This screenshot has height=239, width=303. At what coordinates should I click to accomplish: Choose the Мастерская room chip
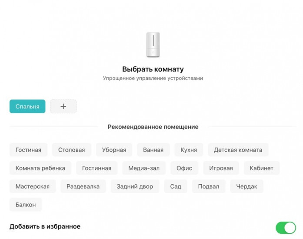33,187
